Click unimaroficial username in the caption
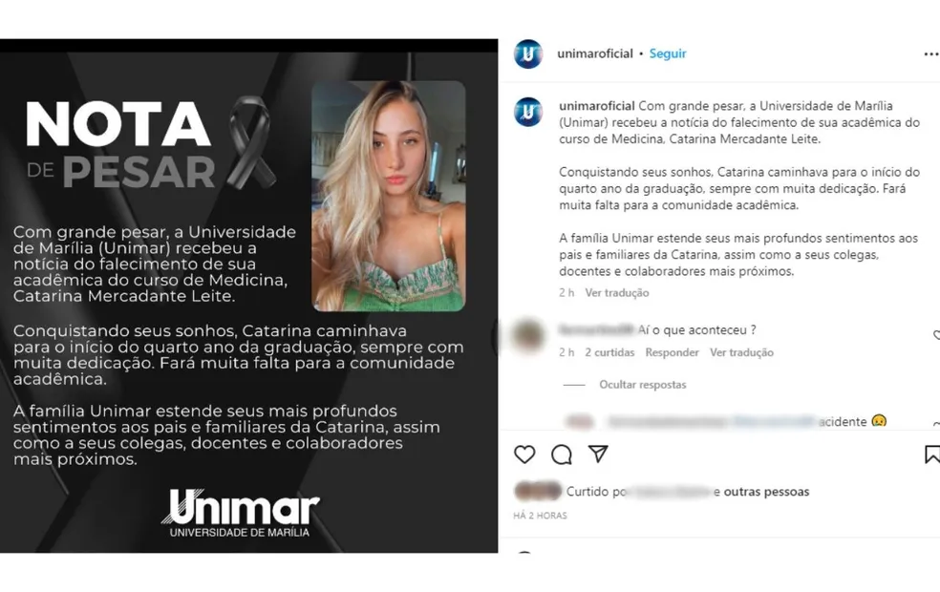Screen dimensions: 940x592 pyautogui.click(x=596, y=106)
